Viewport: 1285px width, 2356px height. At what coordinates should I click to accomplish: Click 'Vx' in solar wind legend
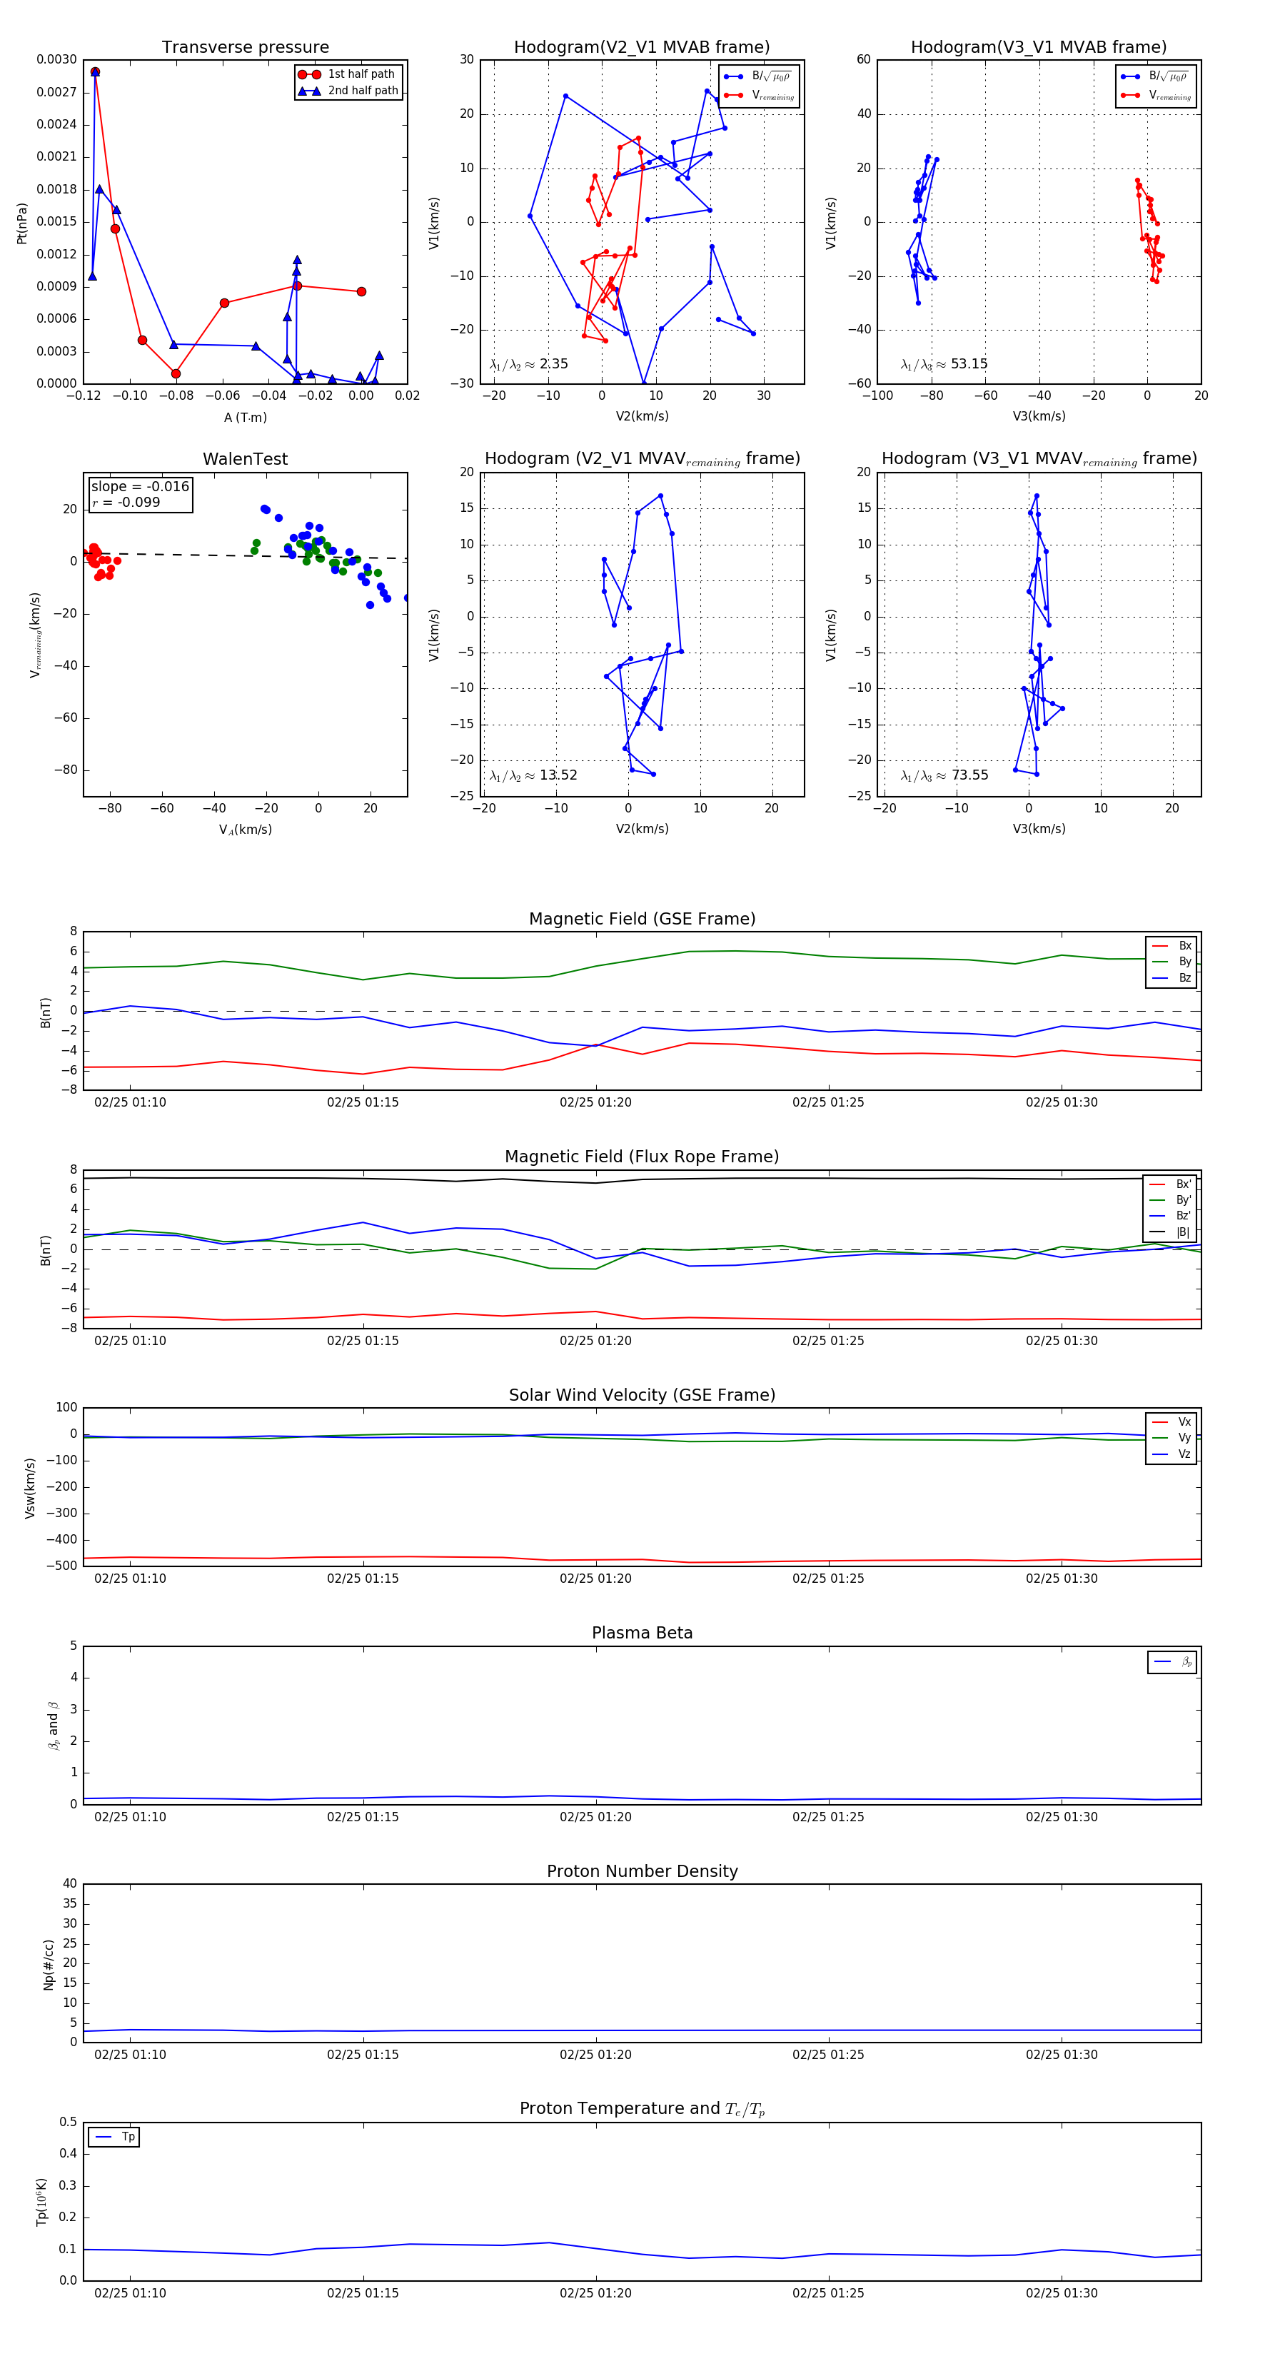coord(1184,1422)
